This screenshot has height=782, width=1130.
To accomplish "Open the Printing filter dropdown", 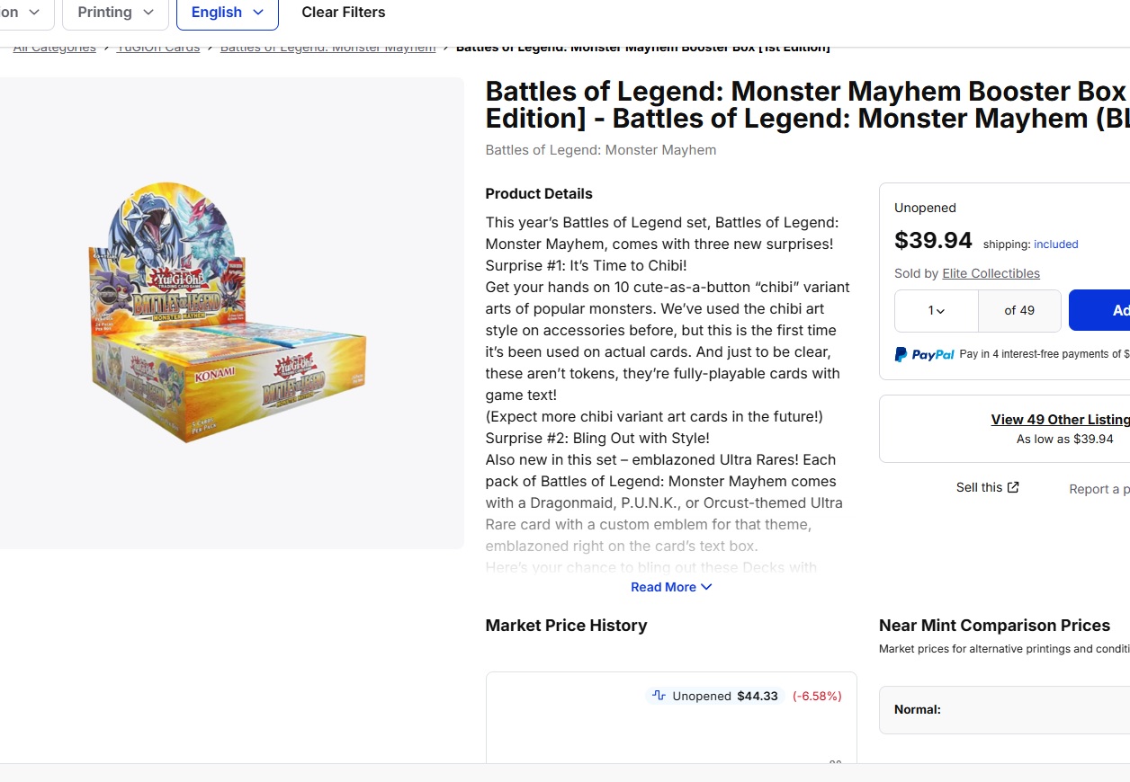I will [116, 13].
